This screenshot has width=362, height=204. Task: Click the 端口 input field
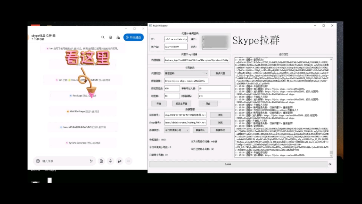pos(215,39)
